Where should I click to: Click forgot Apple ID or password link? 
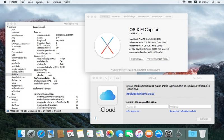[x=183, y=111]
